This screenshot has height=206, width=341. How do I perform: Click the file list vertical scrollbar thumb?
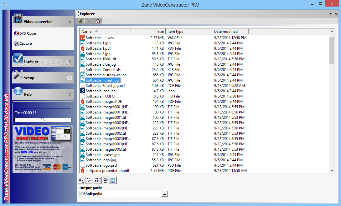332,50
